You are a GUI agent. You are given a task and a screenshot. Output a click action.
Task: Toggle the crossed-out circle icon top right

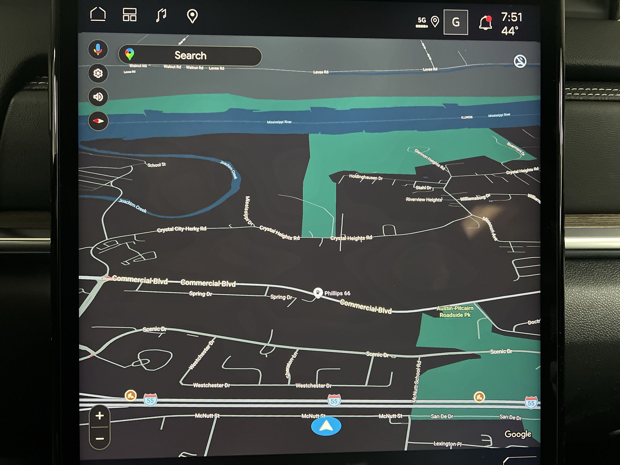pos(520,61)
